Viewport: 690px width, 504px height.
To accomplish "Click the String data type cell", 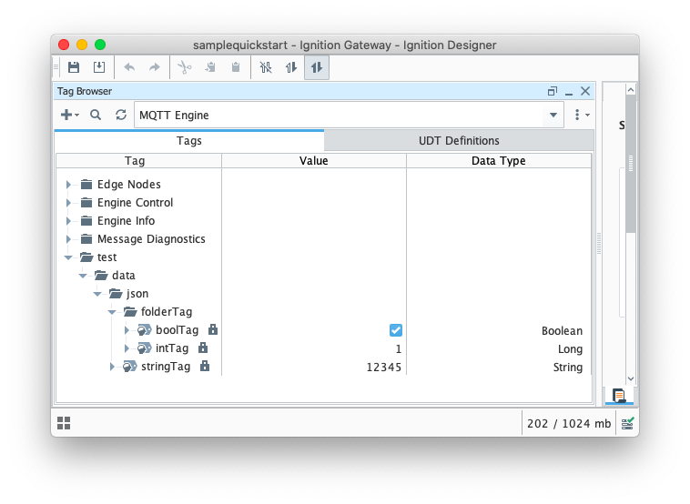I will pyautogui.click(x=568, y=368).
